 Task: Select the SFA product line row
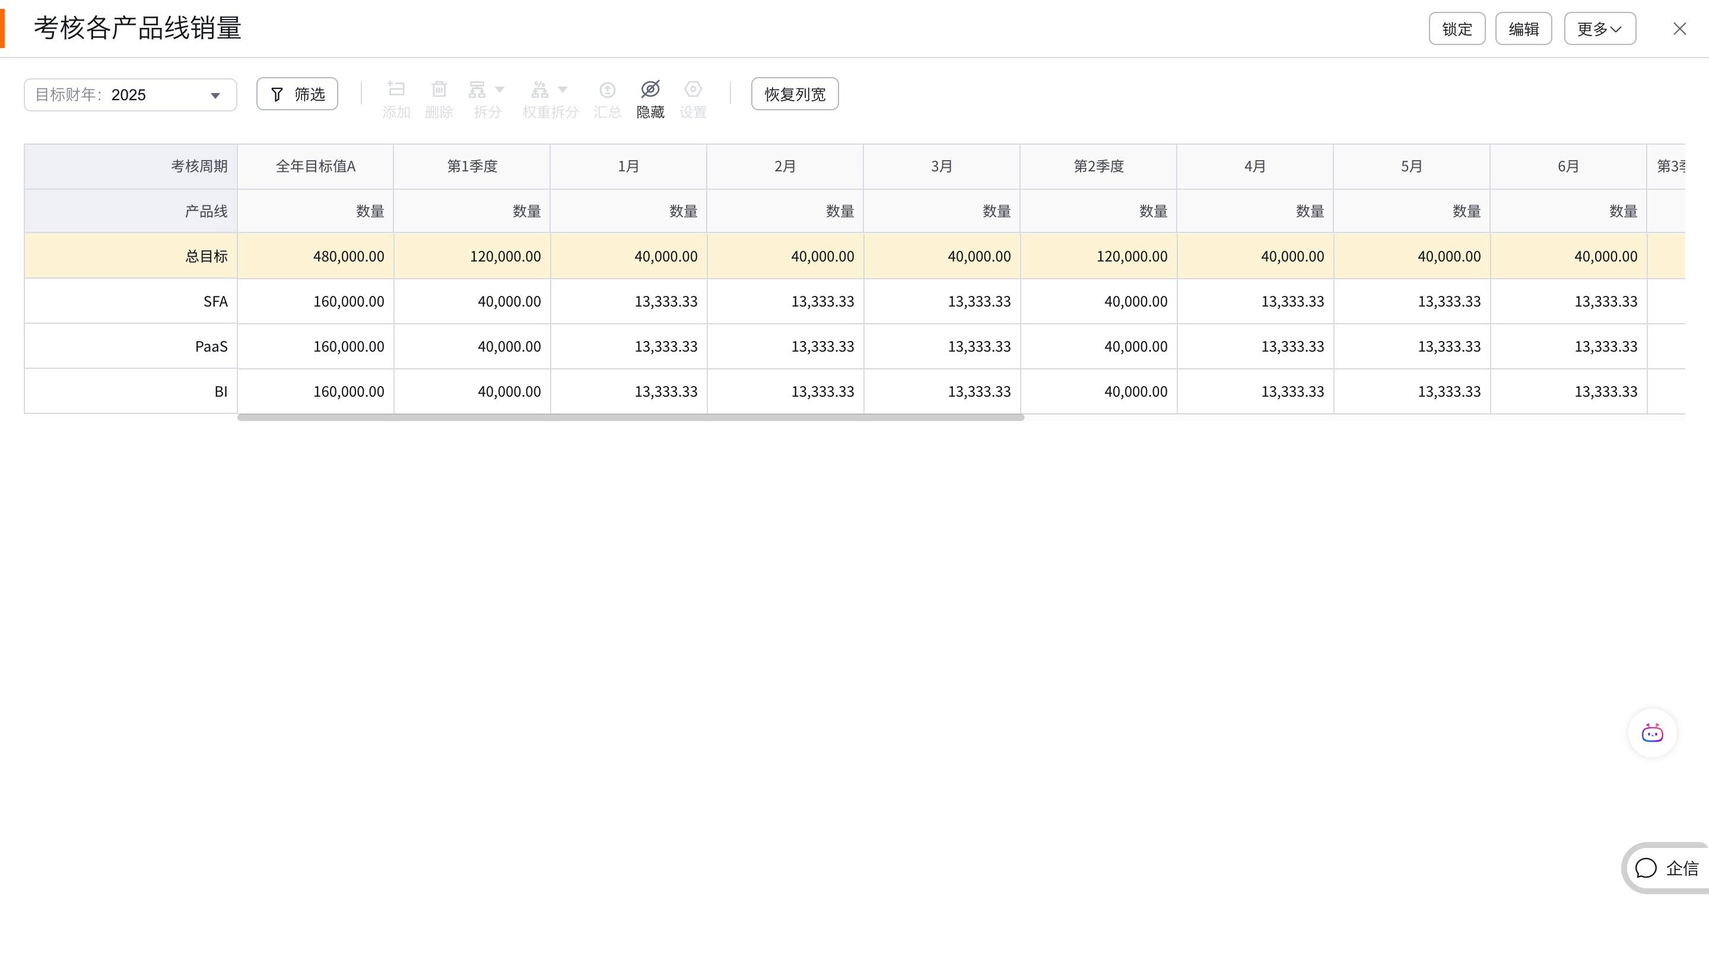click(215, 302)
